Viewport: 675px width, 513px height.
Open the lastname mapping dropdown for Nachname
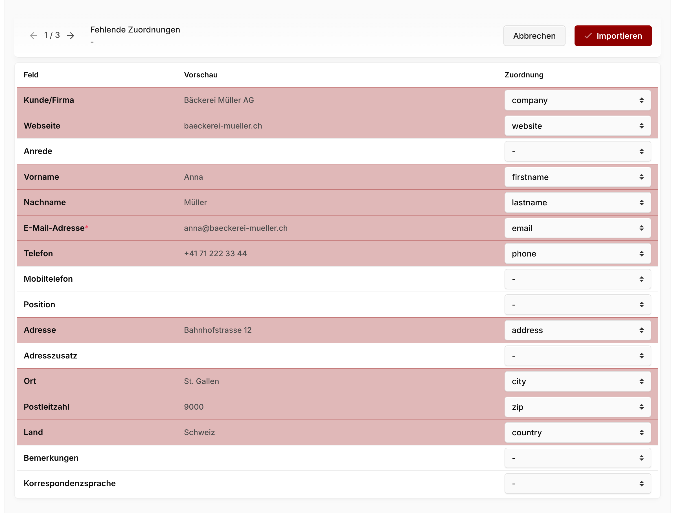tap(578, 203)
